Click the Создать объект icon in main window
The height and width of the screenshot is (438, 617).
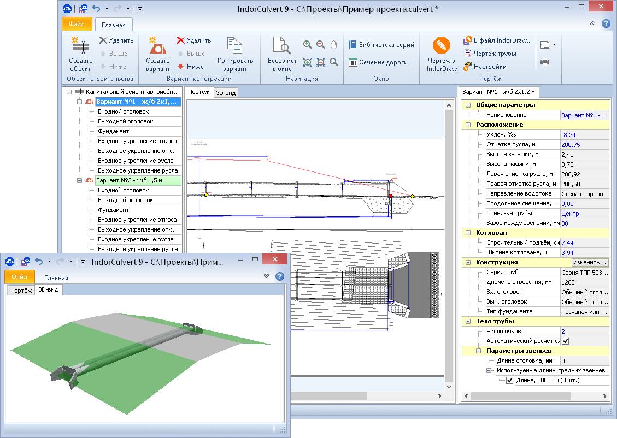click(80, 45)
